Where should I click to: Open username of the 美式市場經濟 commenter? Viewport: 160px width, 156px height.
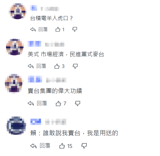(35, 44)
